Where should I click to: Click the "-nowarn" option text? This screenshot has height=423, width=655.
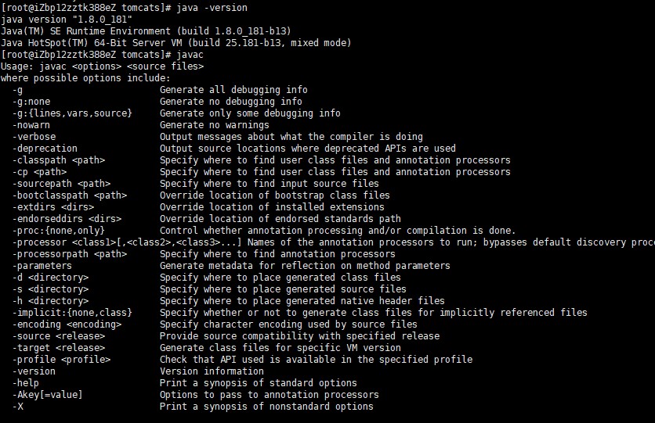[x=31, y=125]
